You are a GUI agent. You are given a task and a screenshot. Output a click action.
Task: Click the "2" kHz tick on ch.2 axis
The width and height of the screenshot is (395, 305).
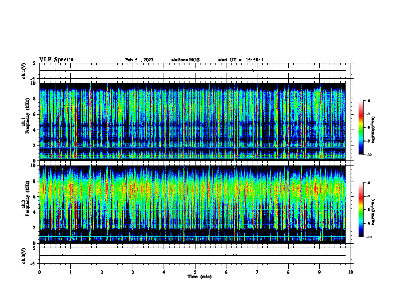34,228
